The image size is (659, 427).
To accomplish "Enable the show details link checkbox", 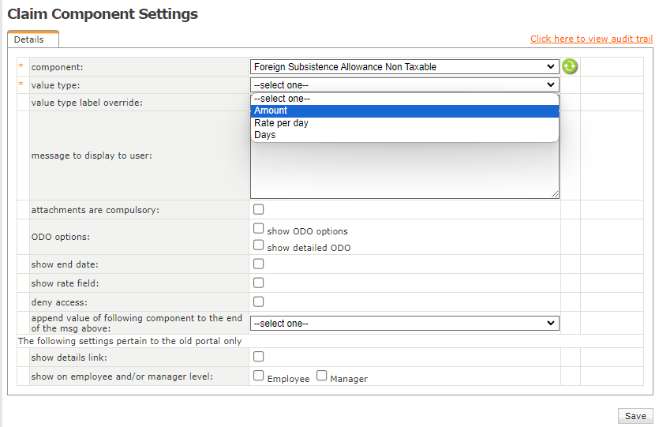I will click(259, 357).
